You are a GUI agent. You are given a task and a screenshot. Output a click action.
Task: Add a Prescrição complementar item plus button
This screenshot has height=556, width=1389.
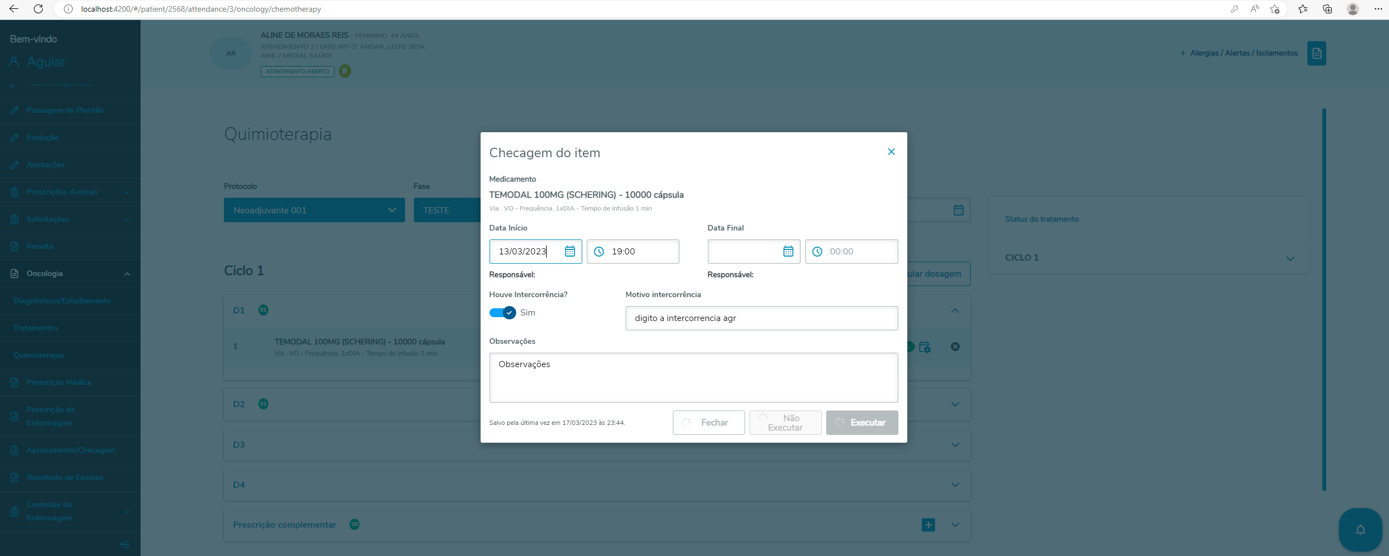(928, 525)
